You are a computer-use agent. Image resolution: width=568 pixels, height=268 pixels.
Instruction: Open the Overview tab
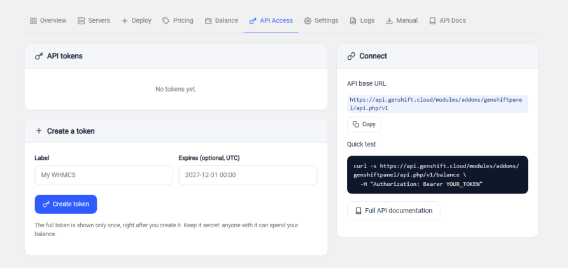point(48,20)
